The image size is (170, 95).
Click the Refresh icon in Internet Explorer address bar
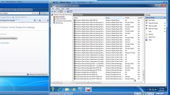[35, 13]
